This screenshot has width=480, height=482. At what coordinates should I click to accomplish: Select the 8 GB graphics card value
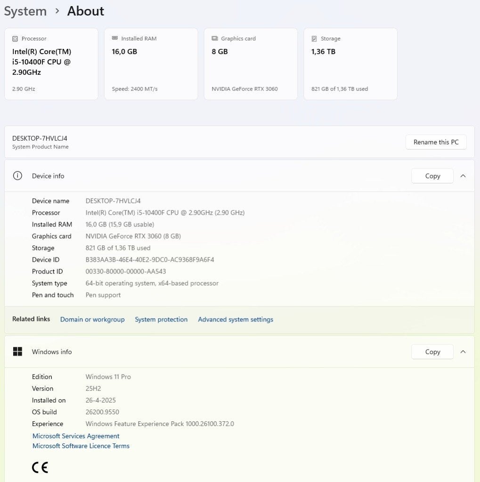220,52
